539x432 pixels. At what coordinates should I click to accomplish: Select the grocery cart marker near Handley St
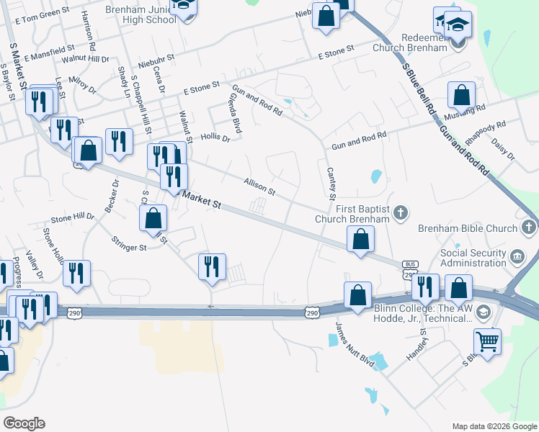[487, 343]
